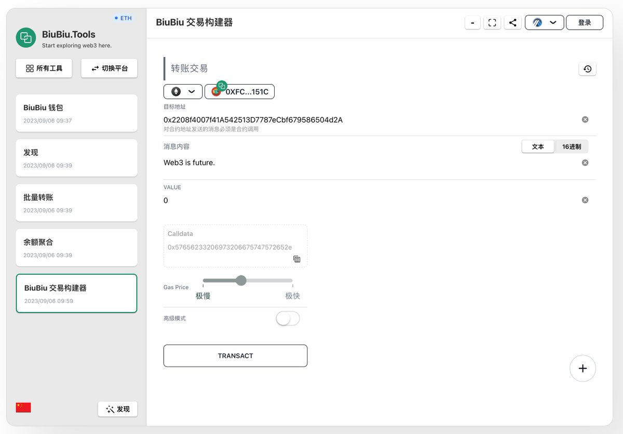Image resolution: width=623 pixels, height=434 pixels.
Task: Clear the VALUE field
Action: (585, 200)
